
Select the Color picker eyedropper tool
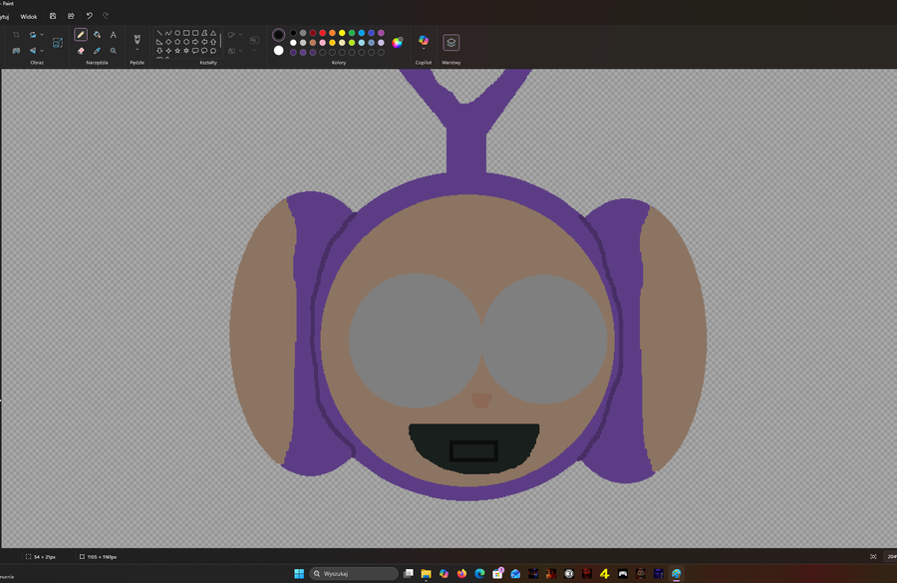[97, 51]
